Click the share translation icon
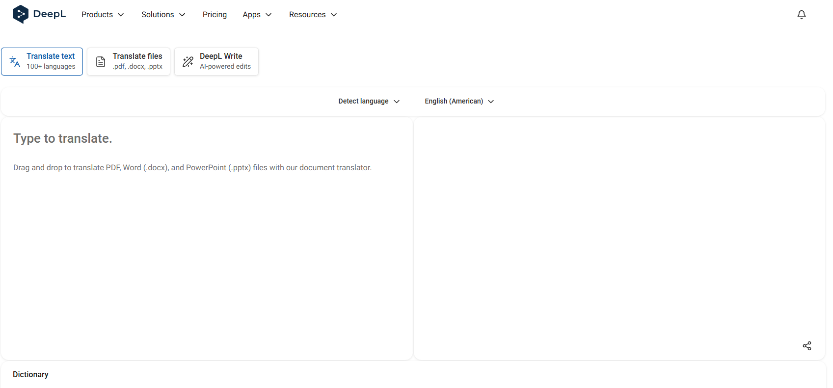Viewport: 833px width, 388px height. point(806,346)
